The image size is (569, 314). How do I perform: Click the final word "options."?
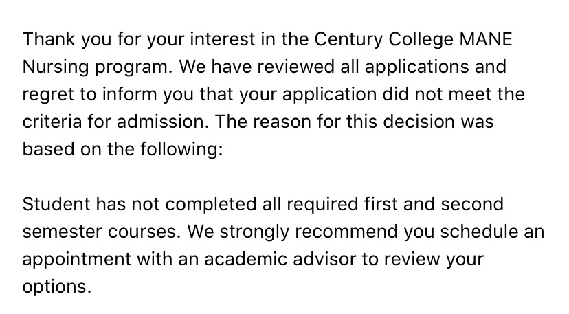tap(57, 287)
